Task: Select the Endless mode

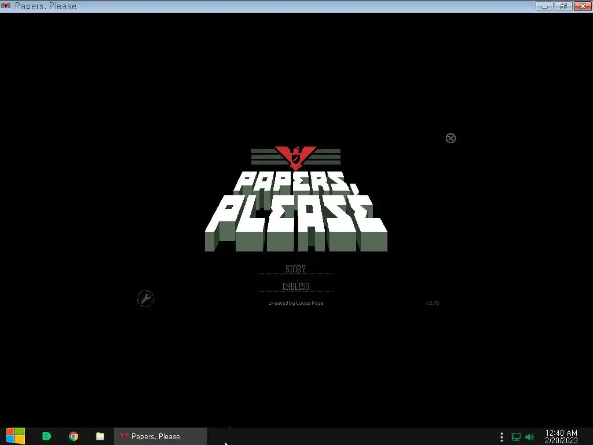Action: (x=296, y=286)
